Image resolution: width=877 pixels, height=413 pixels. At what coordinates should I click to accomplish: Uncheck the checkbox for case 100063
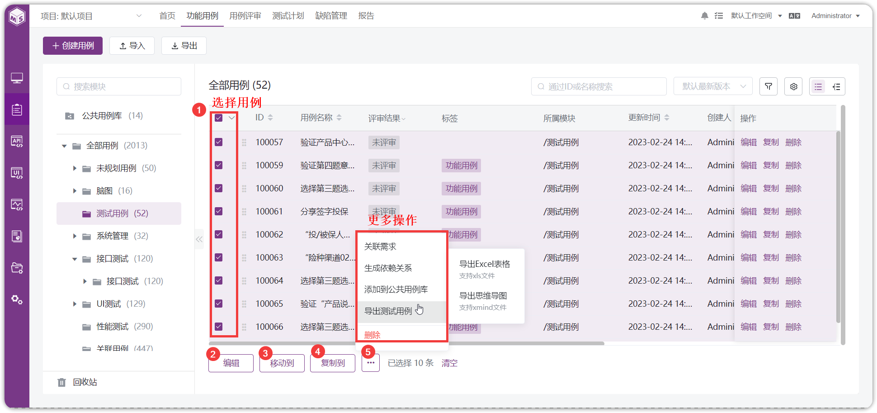coord(219,257)
